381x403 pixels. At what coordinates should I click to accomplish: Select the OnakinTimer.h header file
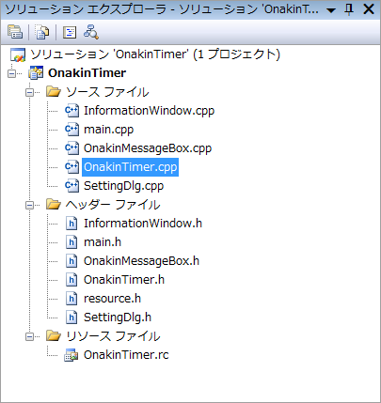click(x=124, y=280)
